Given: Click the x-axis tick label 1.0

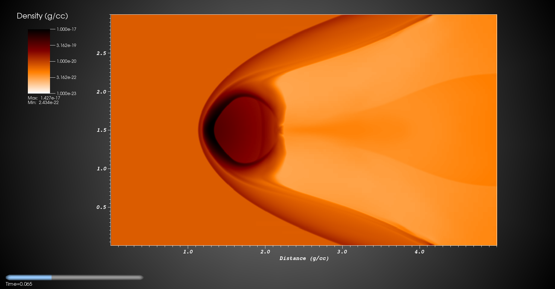Looking at the screenshot, I should click(x=188, y=252).
